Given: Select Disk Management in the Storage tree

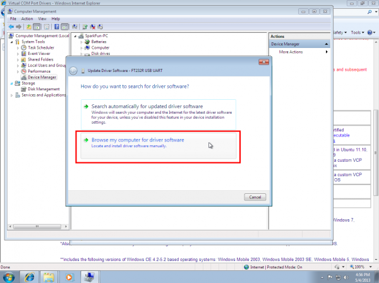Looking at the screenshot, I should (43, 89).
